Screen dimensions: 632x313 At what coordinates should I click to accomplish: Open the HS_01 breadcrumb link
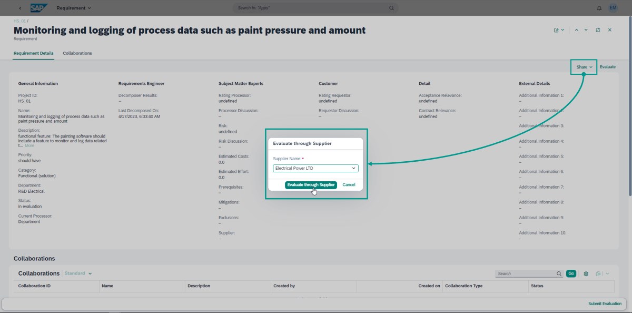pos(19,21)
